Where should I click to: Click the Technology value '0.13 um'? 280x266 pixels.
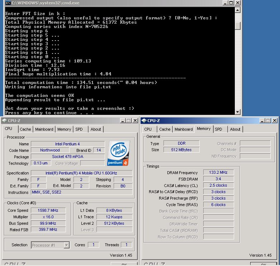41,163
